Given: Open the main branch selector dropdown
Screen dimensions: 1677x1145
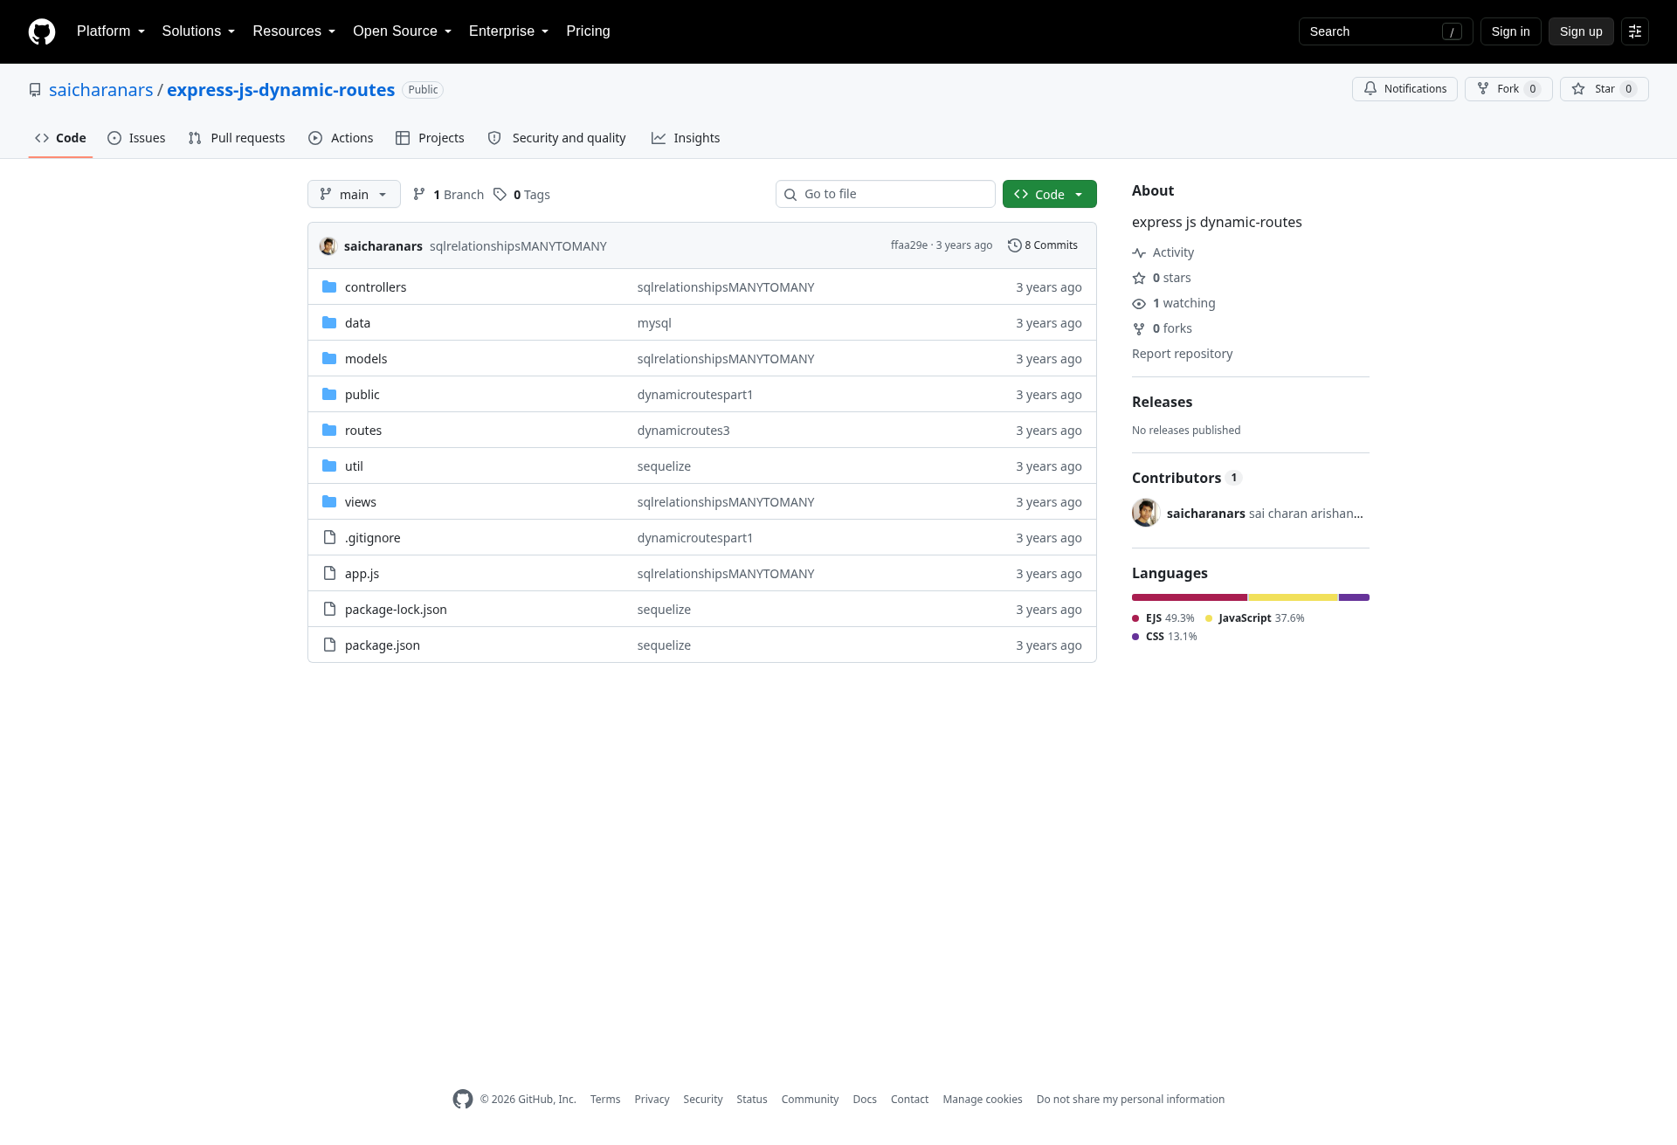Looking at the screenshot, I should (354, 194).
